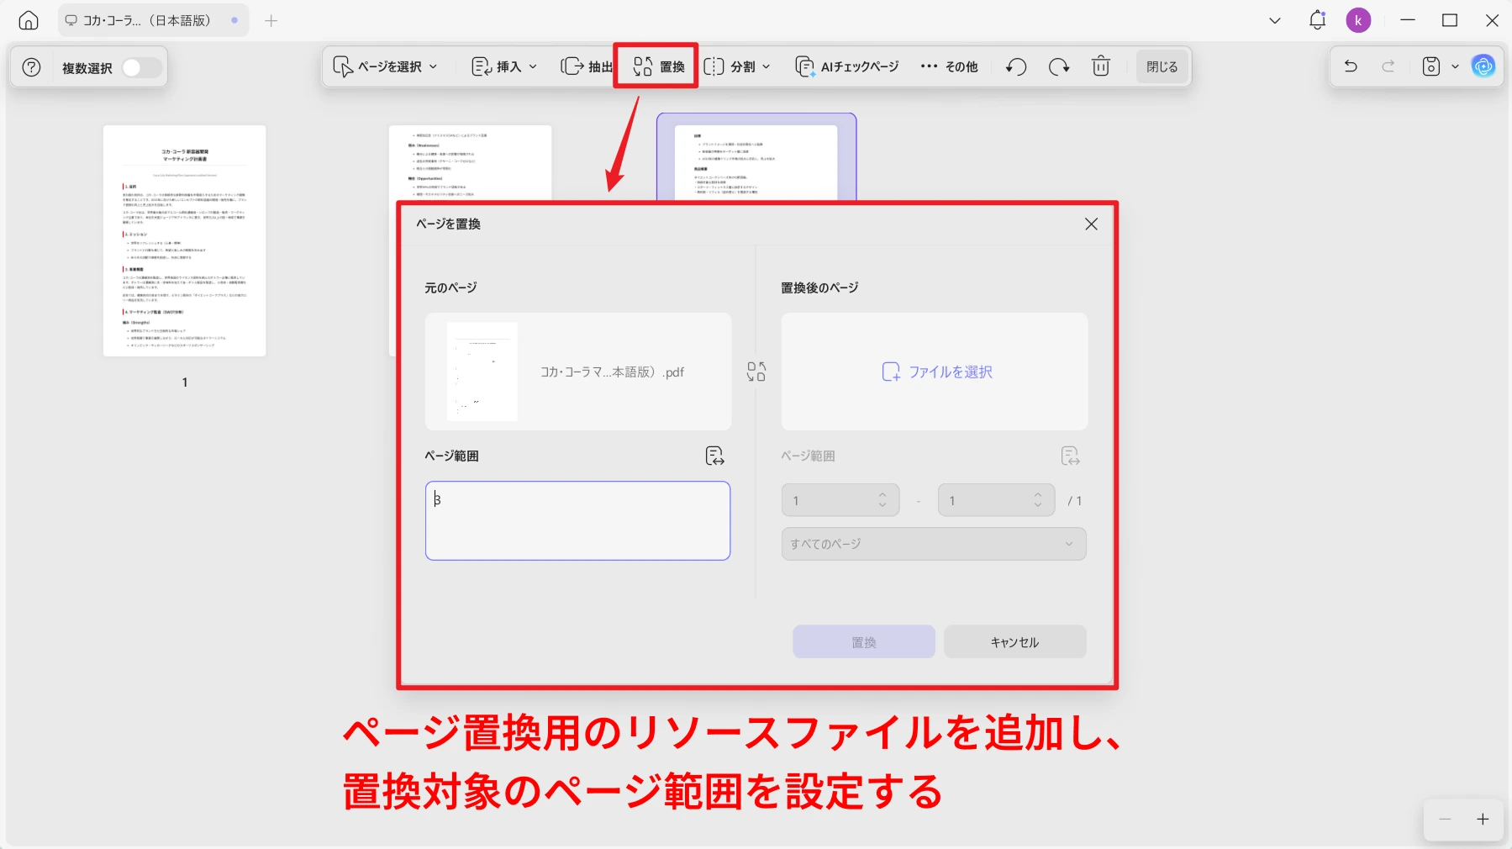The width and height of the screenshot is (1512, 849).
Task: Open the その他 more options menu
Action: tap(949, 66)
